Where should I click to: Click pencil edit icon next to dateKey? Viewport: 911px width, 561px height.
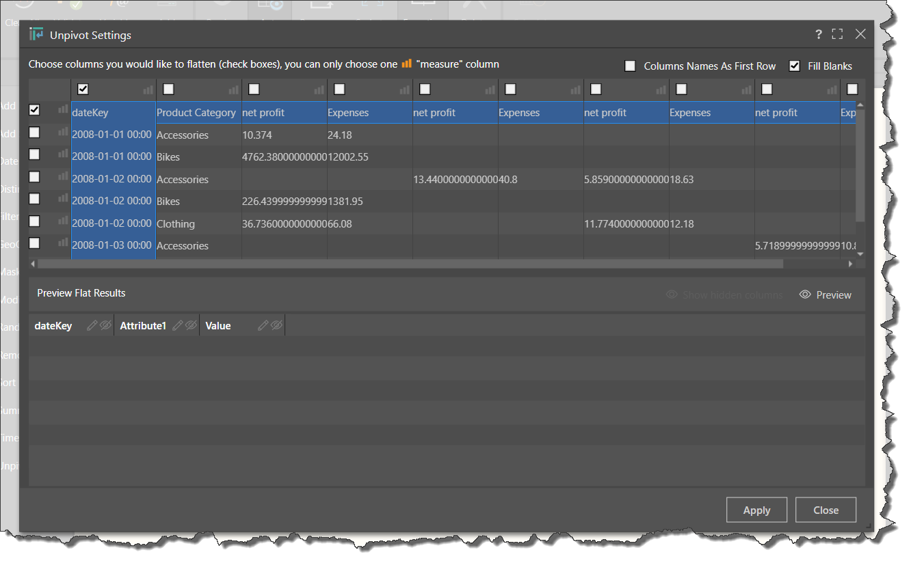(x=92, y=326)
